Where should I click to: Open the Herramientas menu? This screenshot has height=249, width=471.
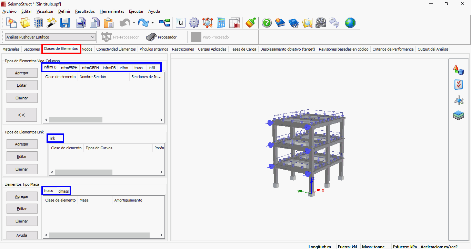(x=112, y=11)
